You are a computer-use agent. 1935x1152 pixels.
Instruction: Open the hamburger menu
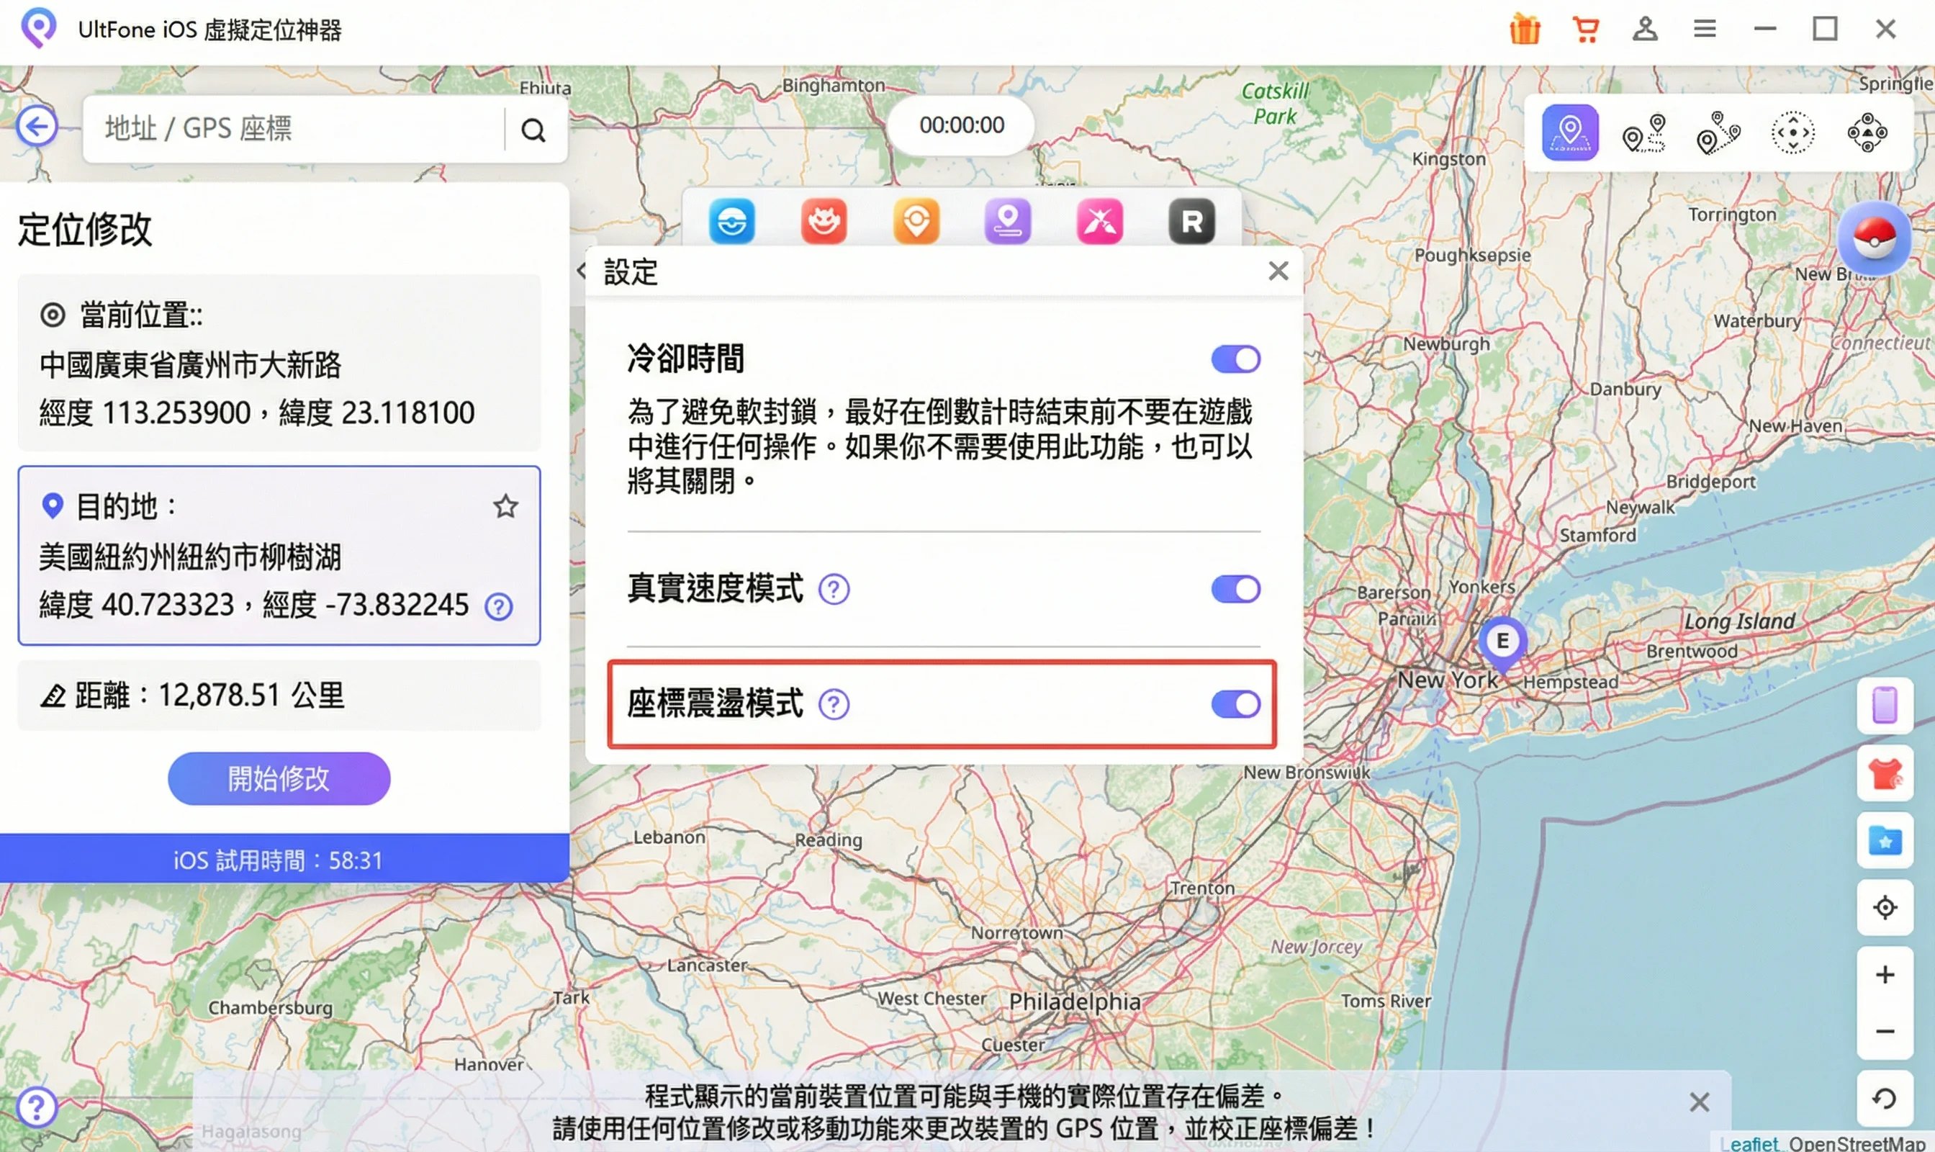coord(1705,29)
